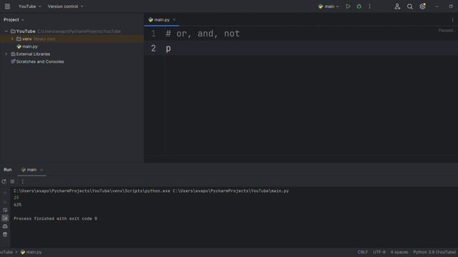This screenshot has height=257, width=458.
Task: Click Process finished with exit code text
Action: tap(55, 218)
